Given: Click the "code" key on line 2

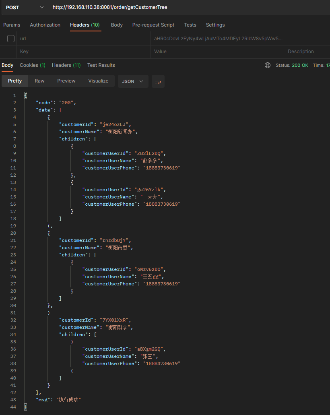Looking at the screenshot, I should click(x=44, y=103).
